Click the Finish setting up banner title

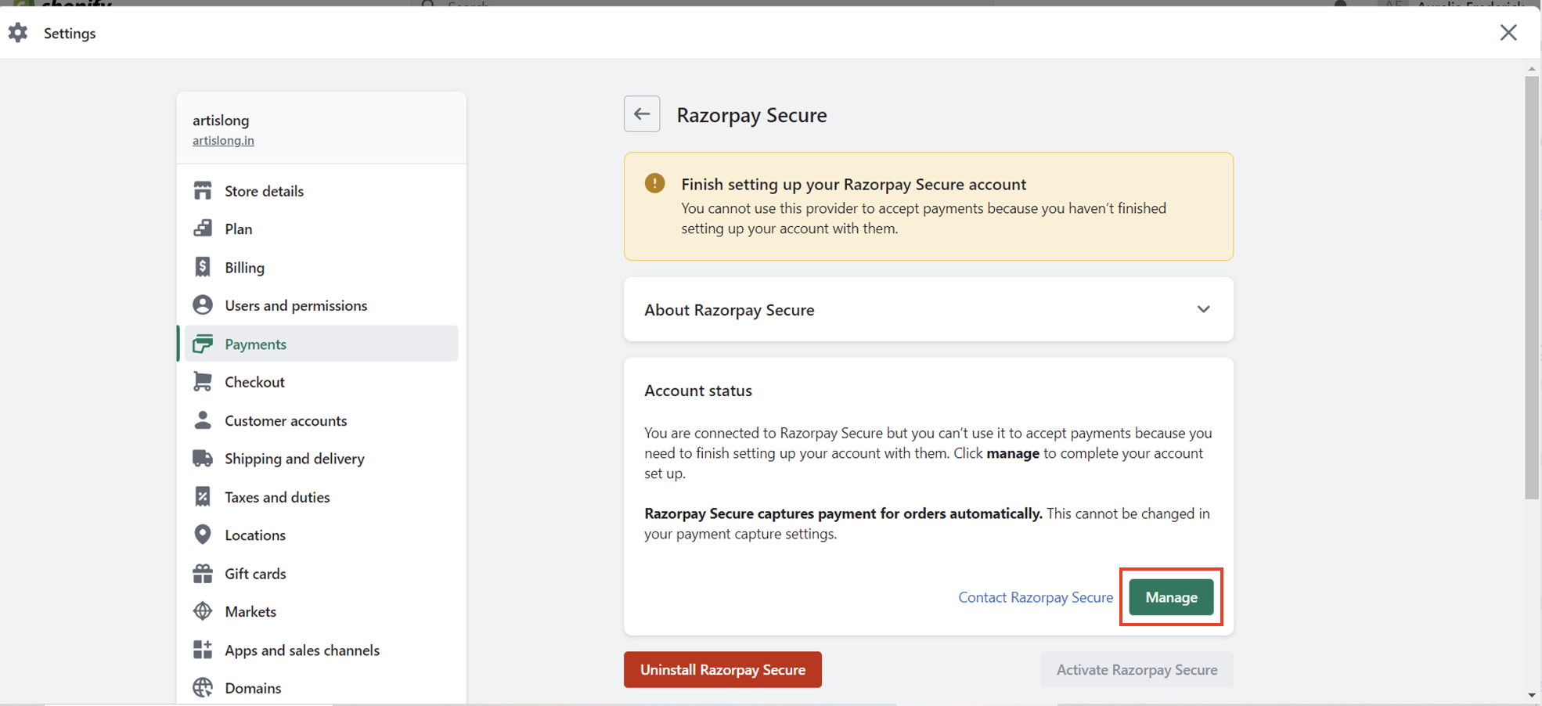coord(853,184)
